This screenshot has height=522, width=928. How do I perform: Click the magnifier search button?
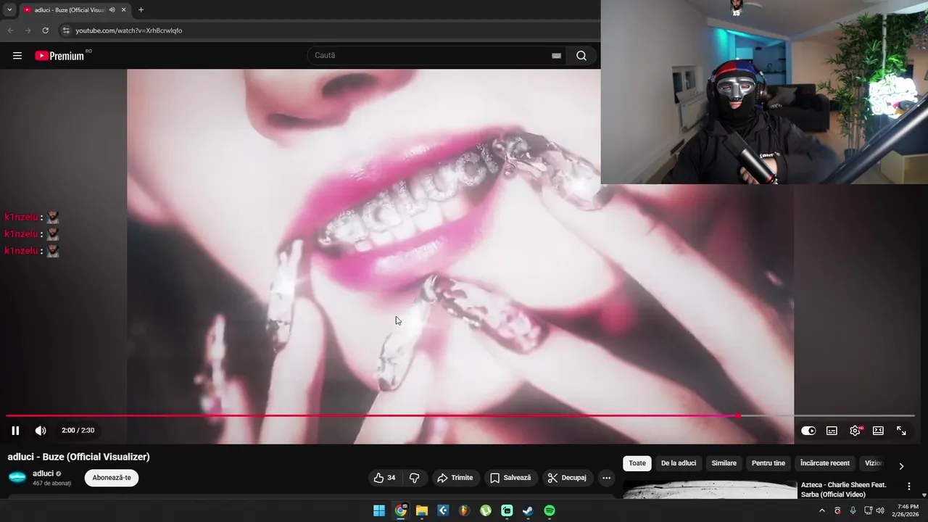[x=581, y=56]
